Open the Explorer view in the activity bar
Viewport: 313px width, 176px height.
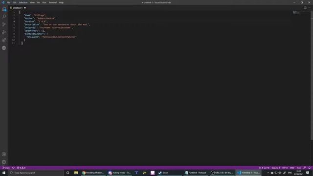(x=4, y=9)
